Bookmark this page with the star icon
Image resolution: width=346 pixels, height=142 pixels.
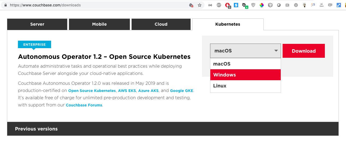200,5
